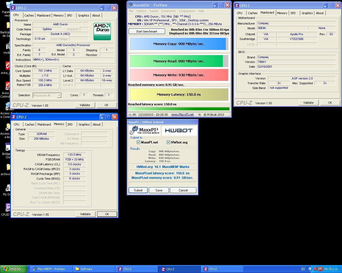
Task: Click the Memory-Write red result bar
Action: pos(179,75)
